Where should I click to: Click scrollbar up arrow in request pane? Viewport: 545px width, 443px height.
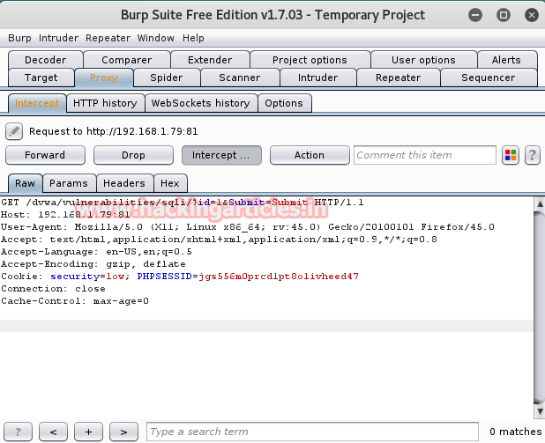point(540,203)
